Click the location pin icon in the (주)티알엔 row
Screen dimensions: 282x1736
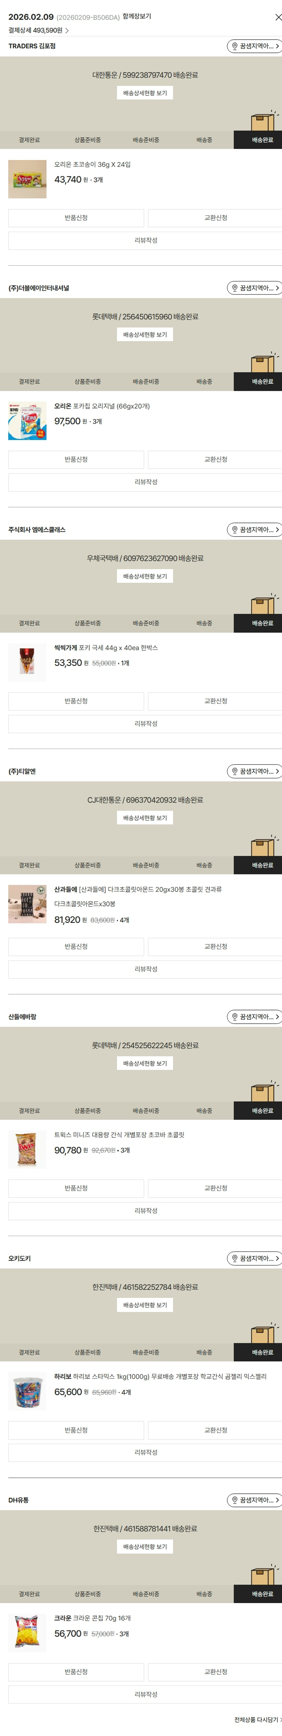pos(234,772)
